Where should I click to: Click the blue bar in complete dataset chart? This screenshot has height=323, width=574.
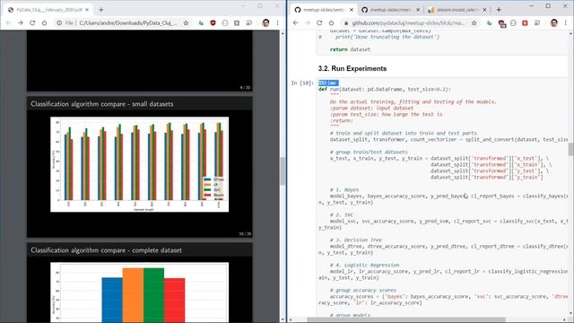(x=112, y=300)
